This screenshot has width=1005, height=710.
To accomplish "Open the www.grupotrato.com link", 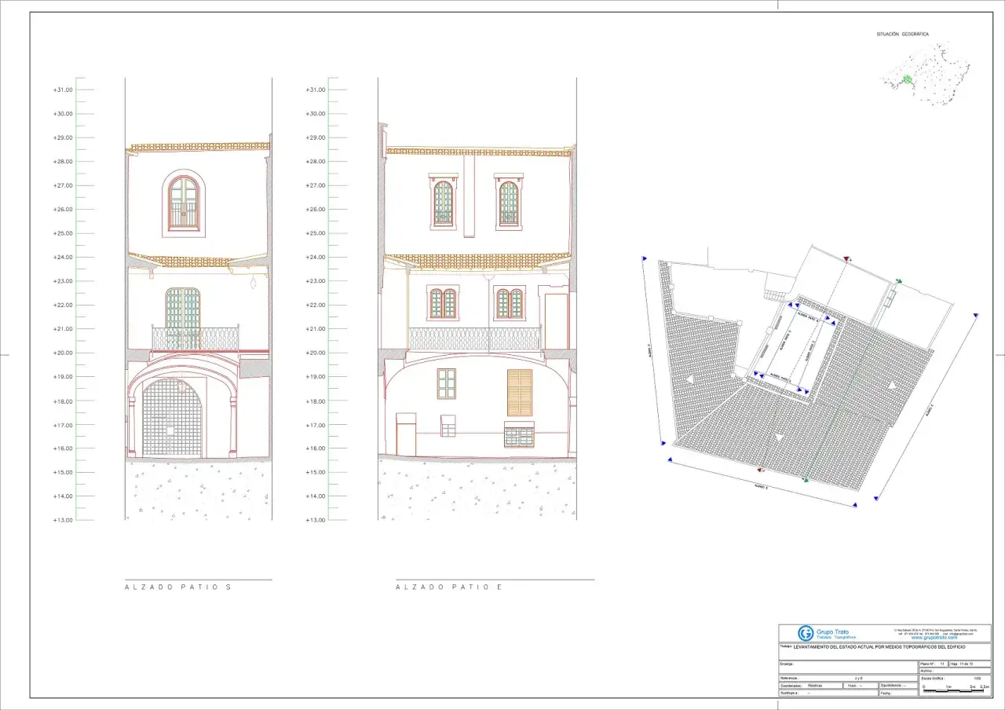I will tap(934, 638).
